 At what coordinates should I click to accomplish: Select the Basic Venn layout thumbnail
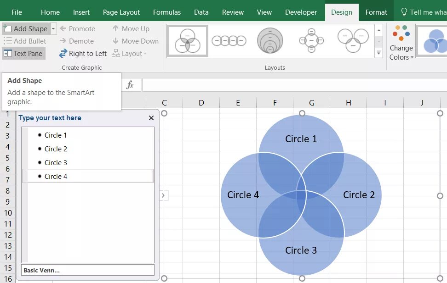(187, 40)
